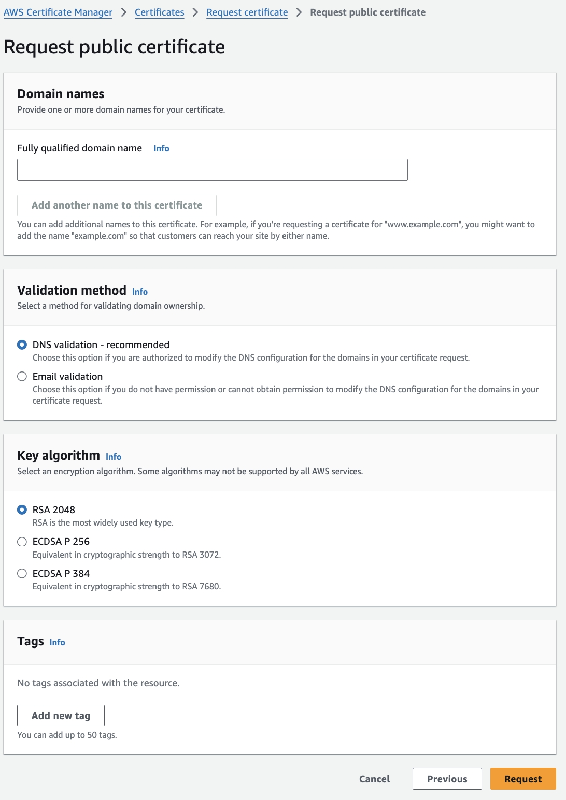Click the Request public certificate breadcrumb

[367, 12]
